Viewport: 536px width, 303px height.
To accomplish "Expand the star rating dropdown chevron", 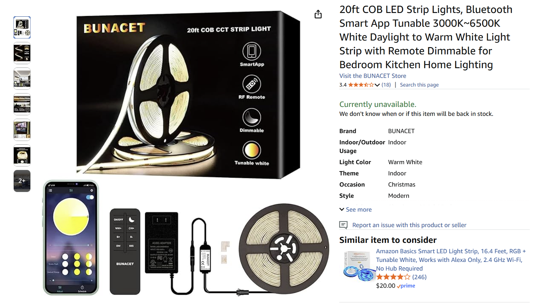I will tap(377, 85).
